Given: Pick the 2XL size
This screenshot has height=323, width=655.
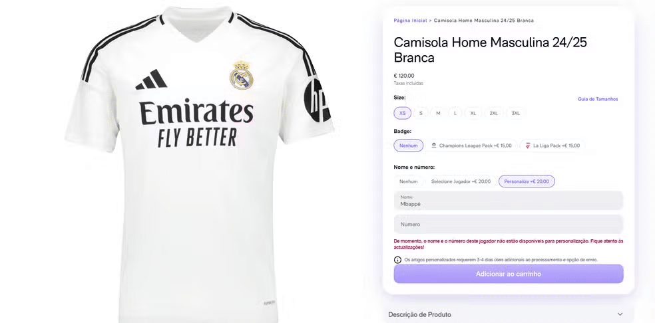Looking at the screenshot, I should [x=494, y=113].
